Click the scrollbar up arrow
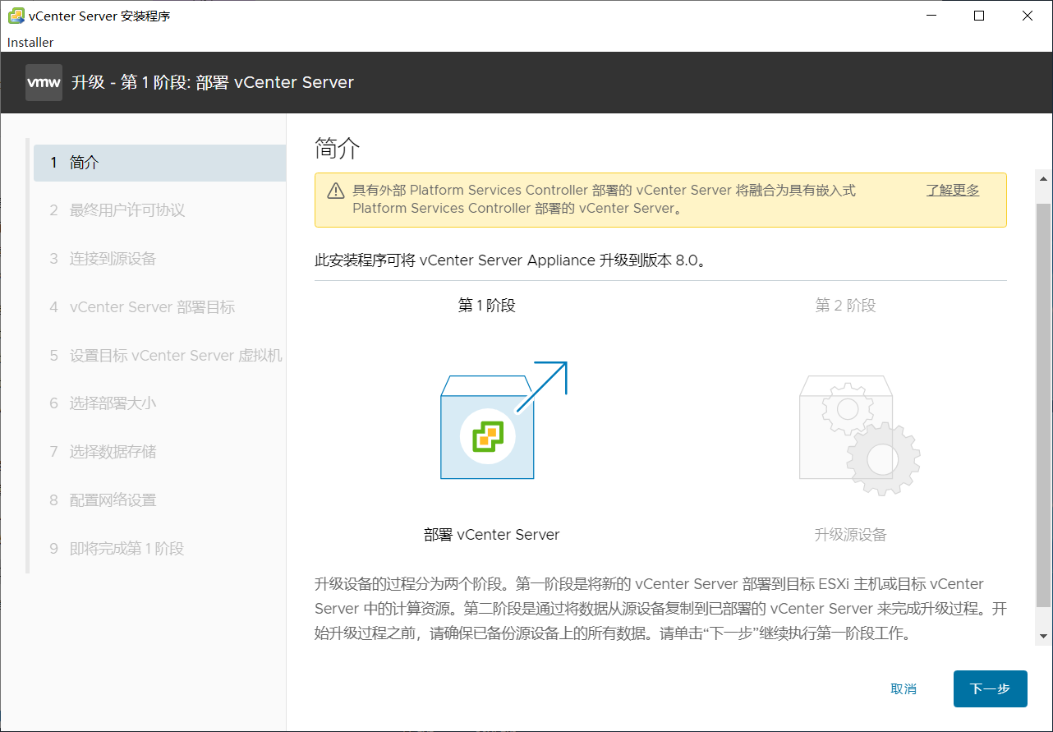 (1044, 177)
